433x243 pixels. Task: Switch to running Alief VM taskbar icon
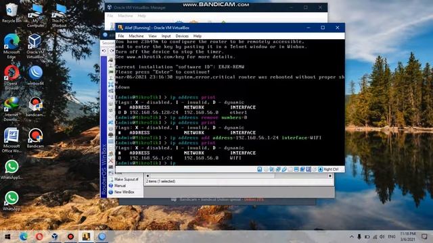pyautogui.click(x=86, y=237)
